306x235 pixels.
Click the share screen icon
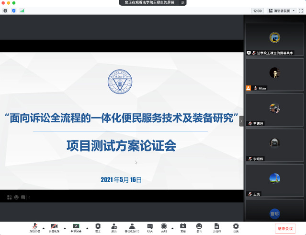pos(76,226)
